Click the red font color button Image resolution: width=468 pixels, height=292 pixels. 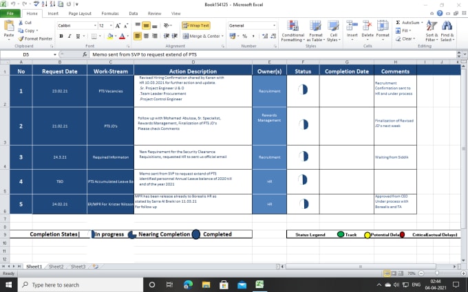coord(122,36)
